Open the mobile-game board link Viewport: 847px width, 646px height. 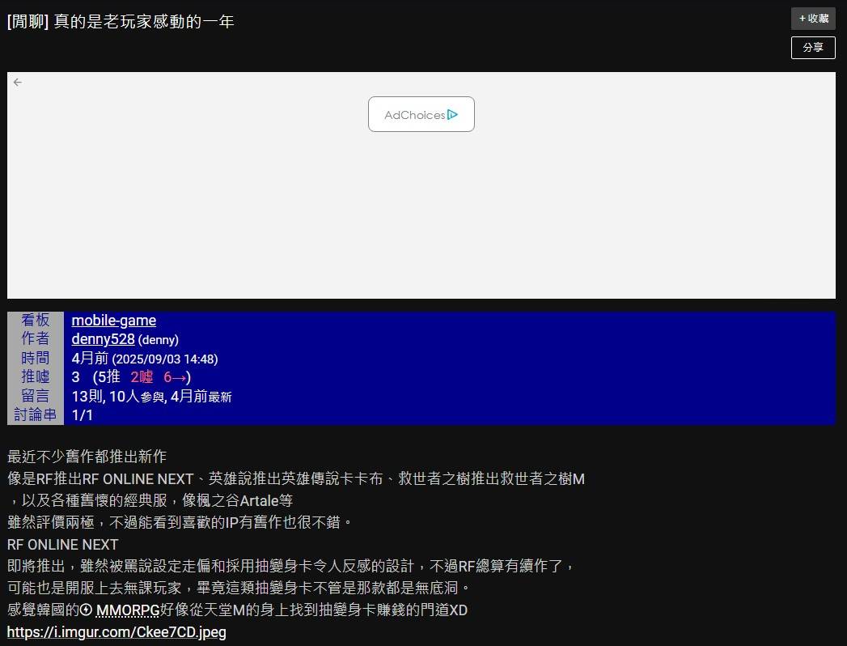click(x=114, y=321)
